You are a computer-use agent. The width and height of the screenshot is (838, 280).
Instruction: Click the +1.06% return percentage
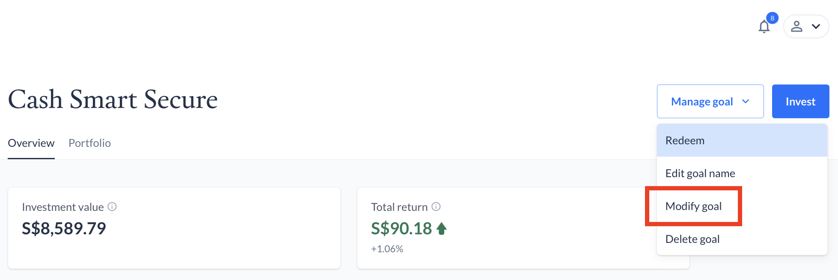click(x=387, y=249)
